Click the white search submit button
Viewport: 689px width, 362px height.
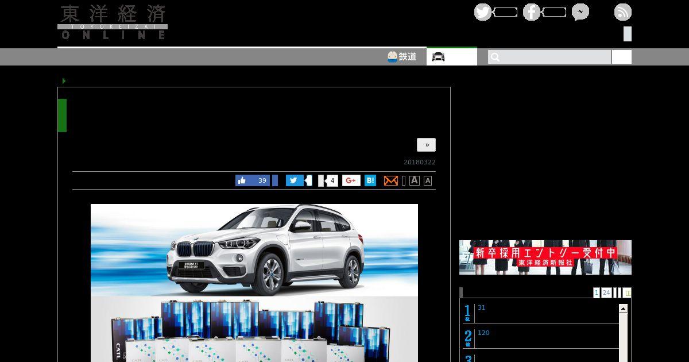[x=622, y=57]
